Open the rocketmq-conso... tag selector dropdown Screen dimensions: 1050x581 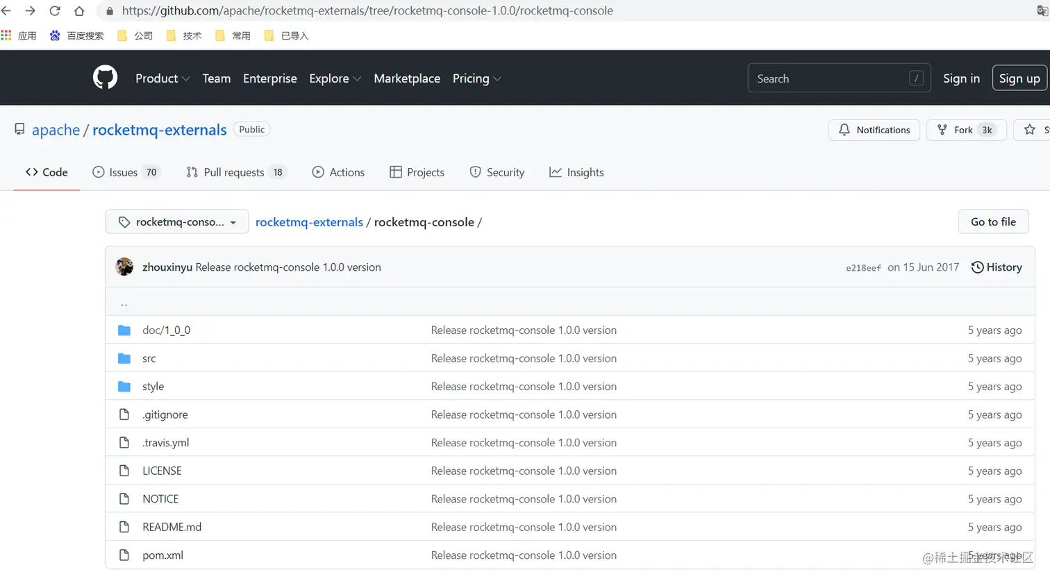177,222
